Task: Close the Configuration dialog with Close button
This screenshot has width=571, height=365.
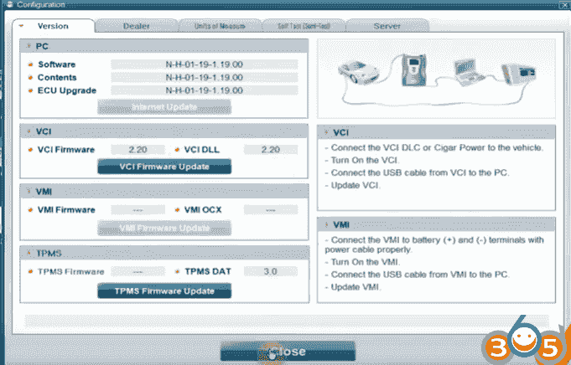Action: point(288,351)
